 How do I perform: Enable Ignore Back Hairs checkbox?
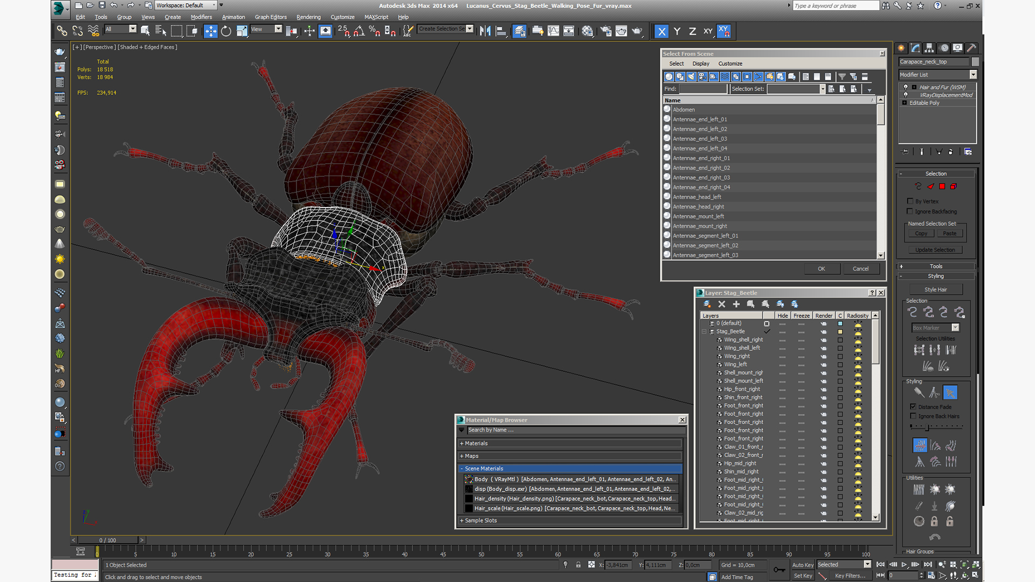913,416
